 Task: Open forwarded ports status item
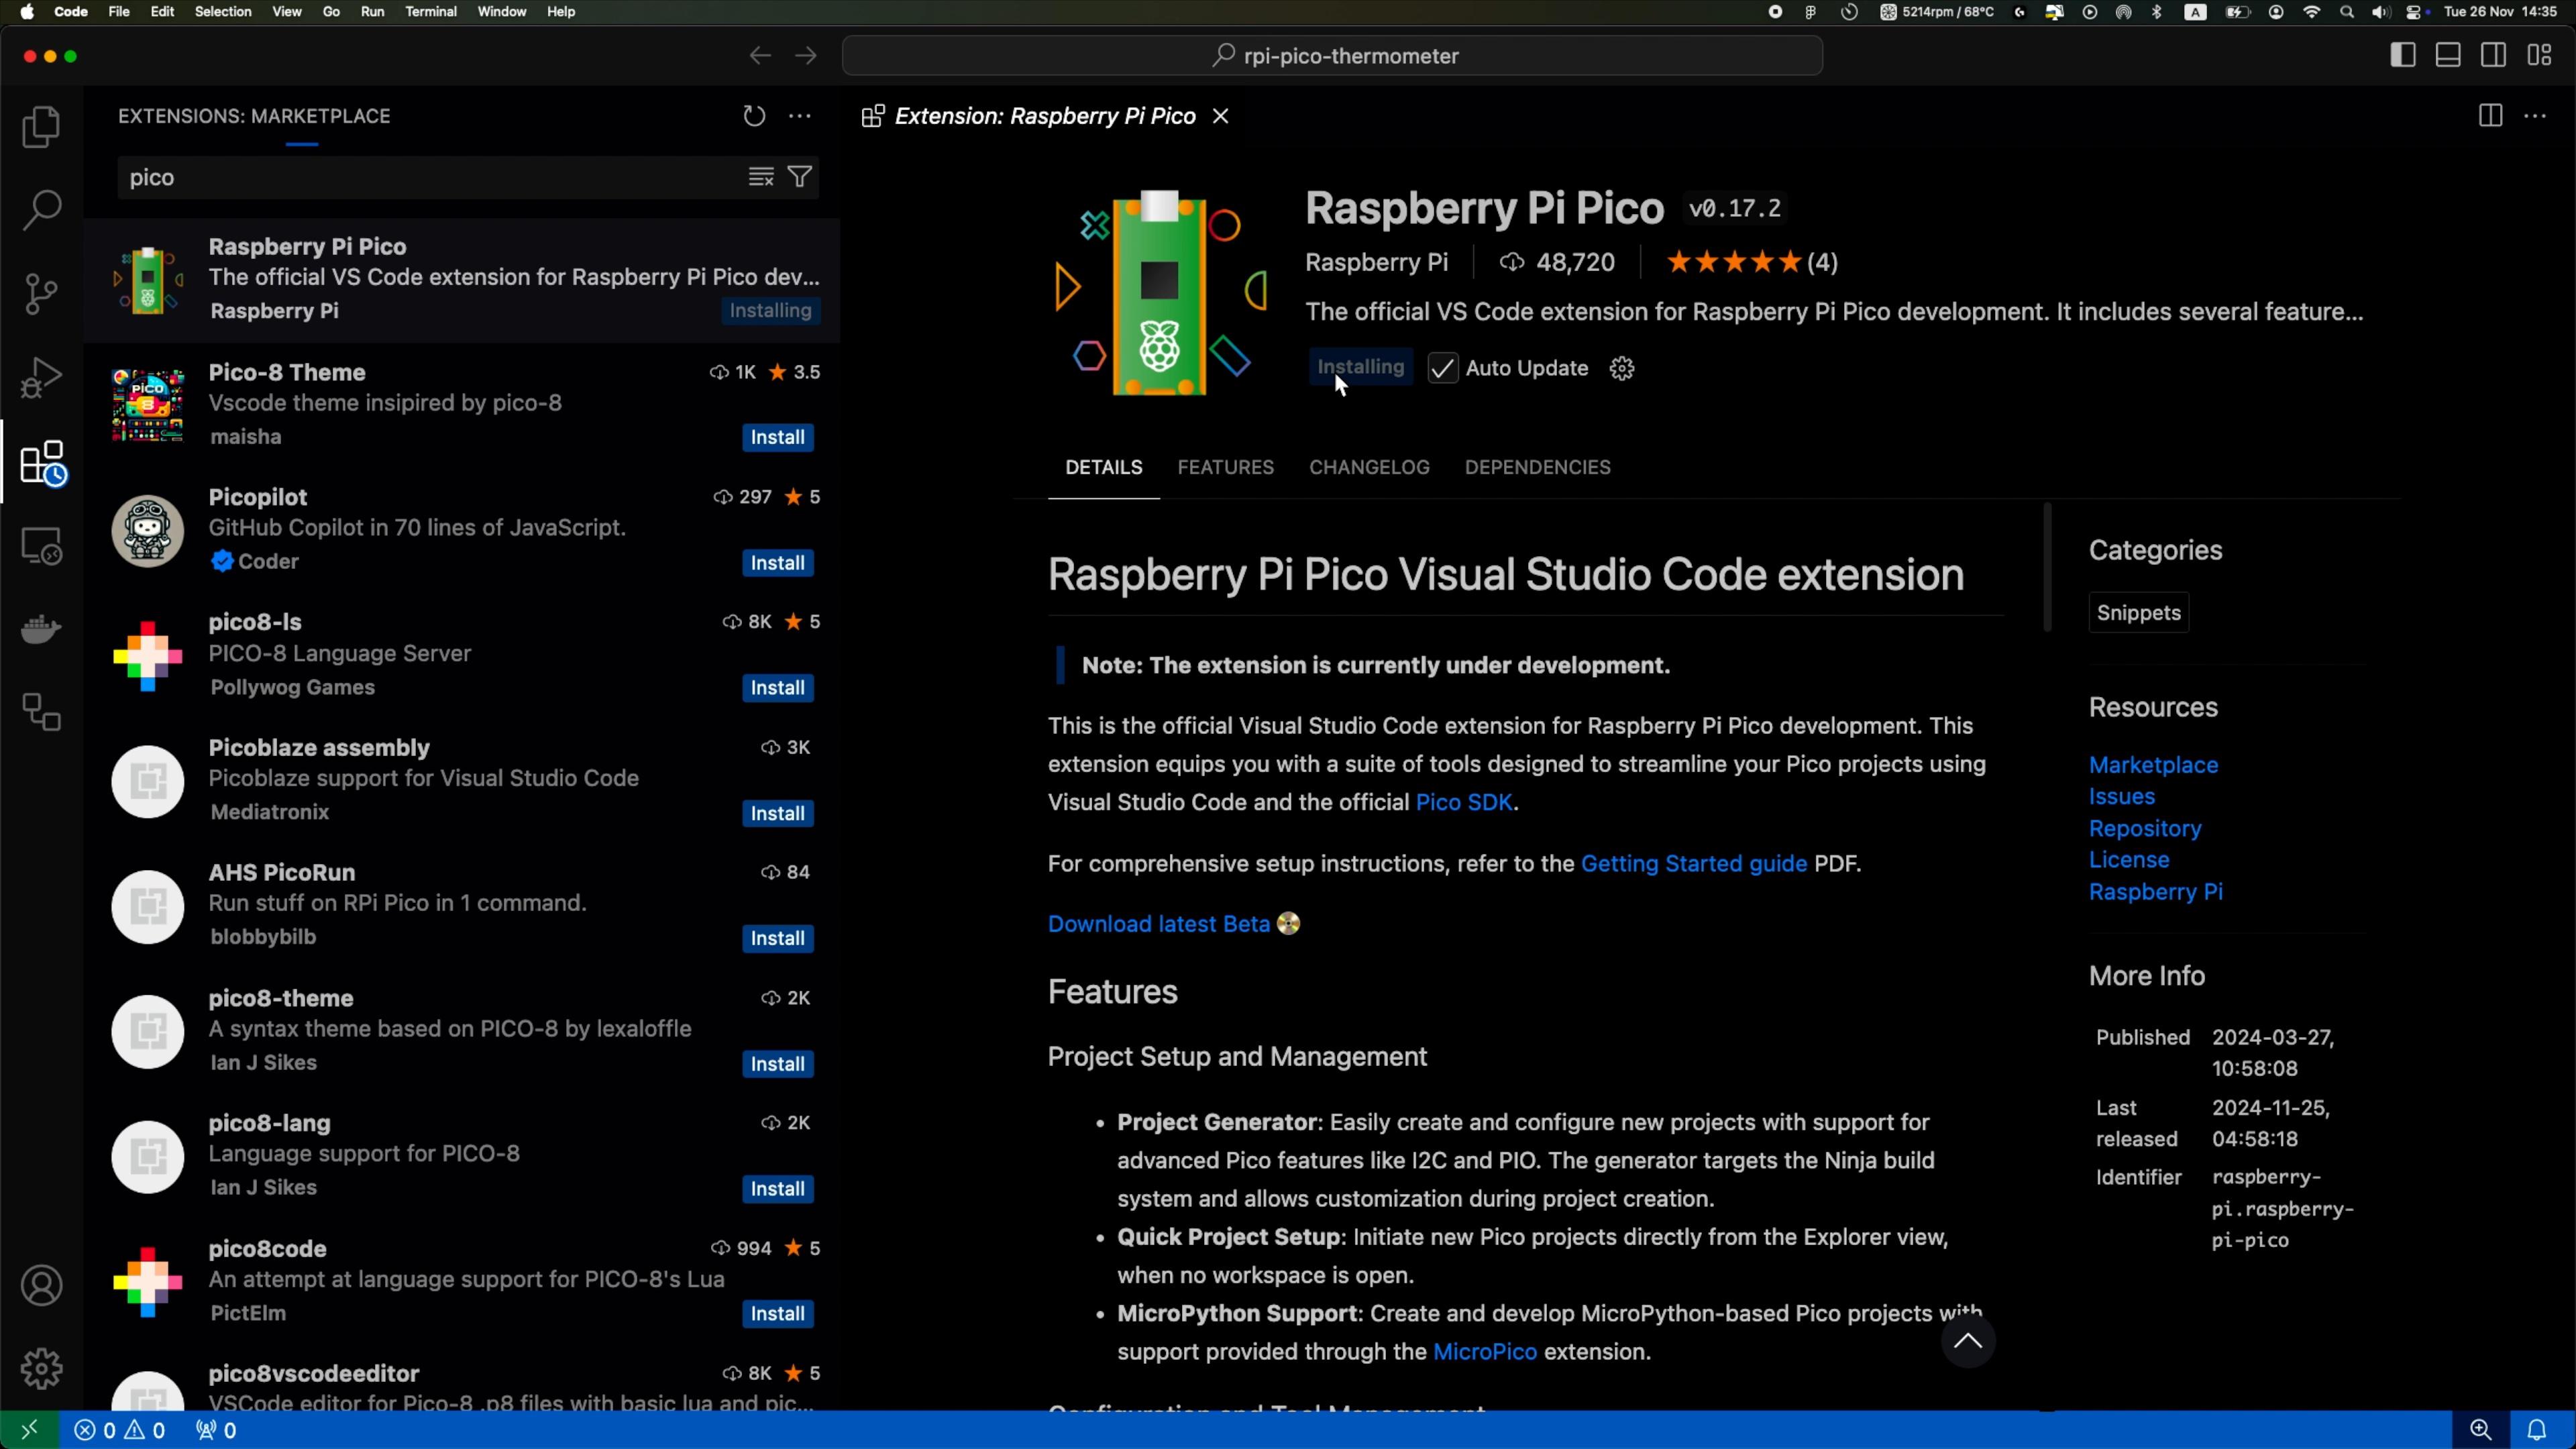(216, 1430)
